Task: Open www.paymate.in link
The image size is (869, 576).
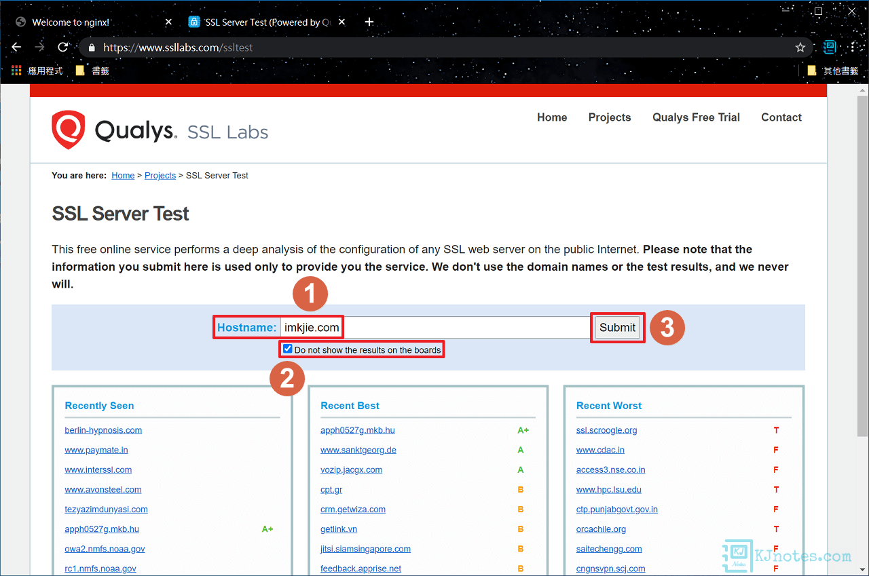Action: click(96, 450)
